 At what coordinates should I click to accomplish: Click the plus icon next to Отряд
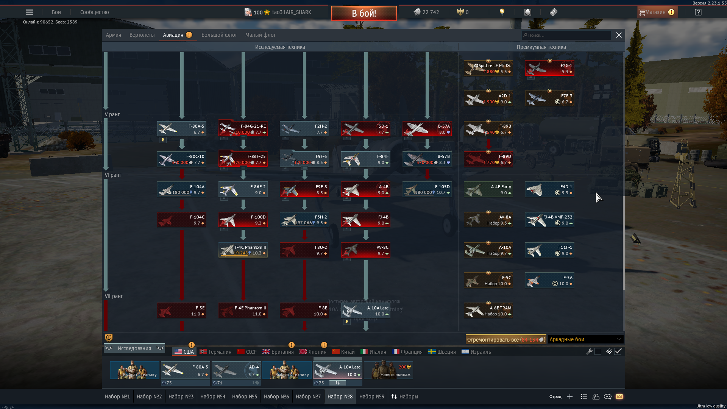pyautogui.click(x=570, y=397)
